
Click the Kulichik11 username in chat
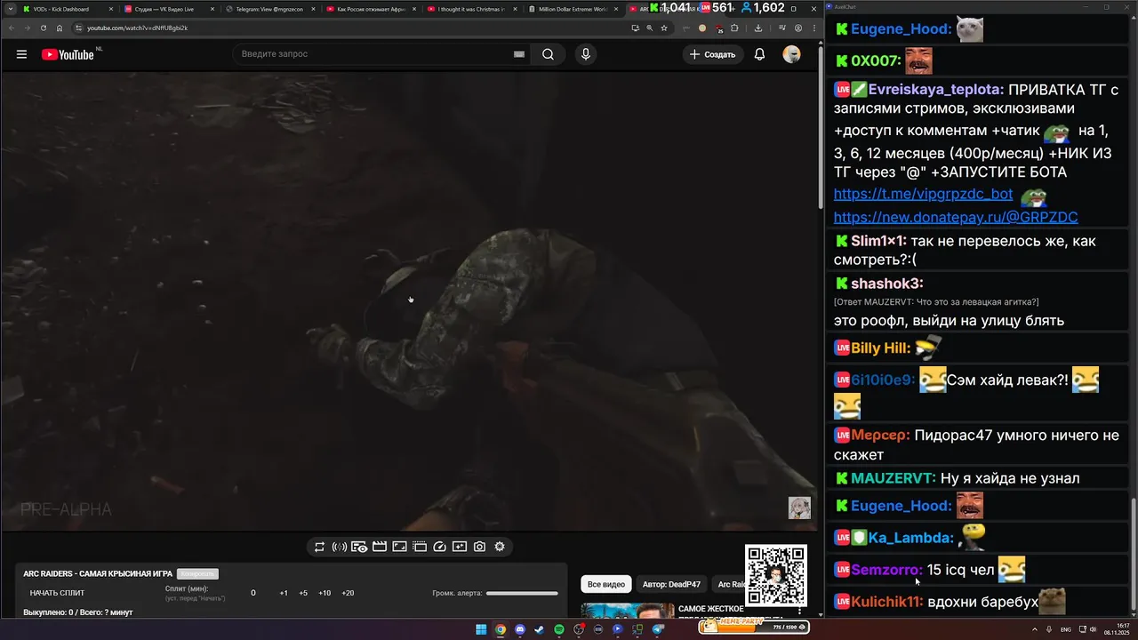(x=887, y=602)
